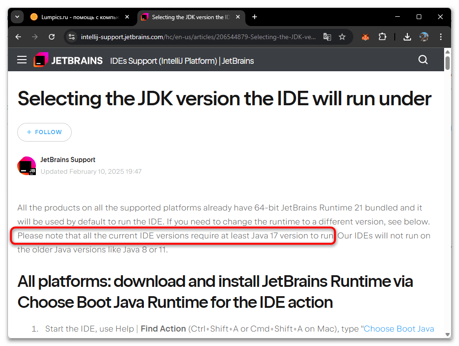Viewport: 459px width, 346px height.
Task: Open the JetBrains Support author link
Action: 67,160
